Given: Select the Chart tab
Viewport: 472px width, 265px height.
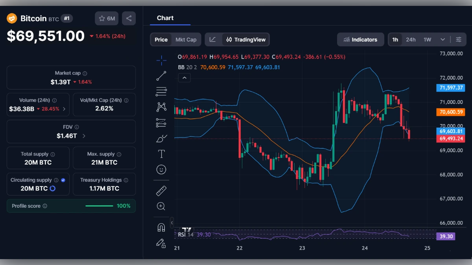Looking at the screenshot, I should 165,18.
